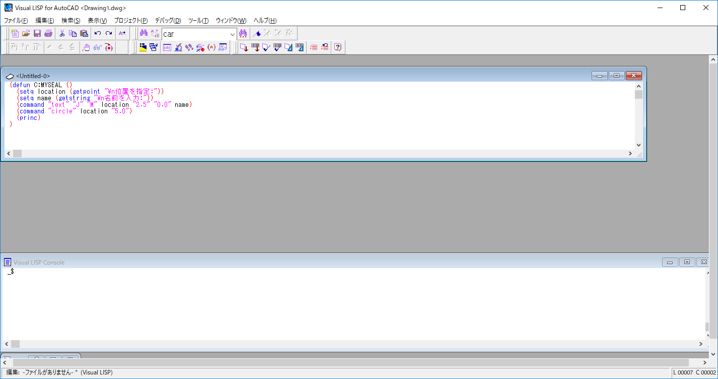Open the Trace window icon
The height and width of the screenshot is (379, 718).
(x=189, y=47)
